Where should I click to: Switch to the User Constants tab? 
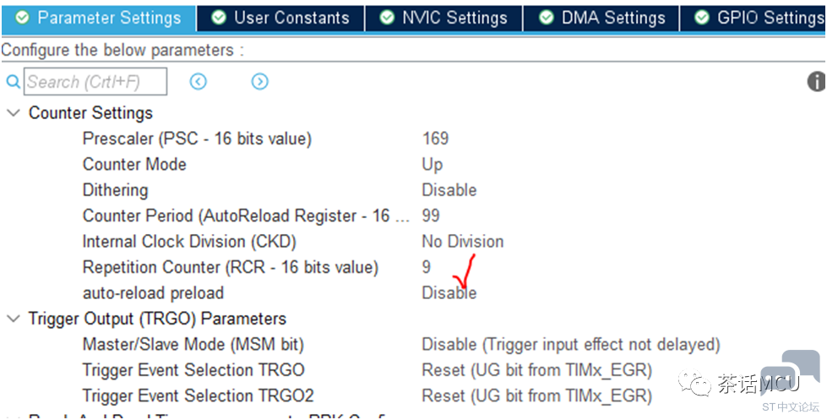(x=280, y=18)
